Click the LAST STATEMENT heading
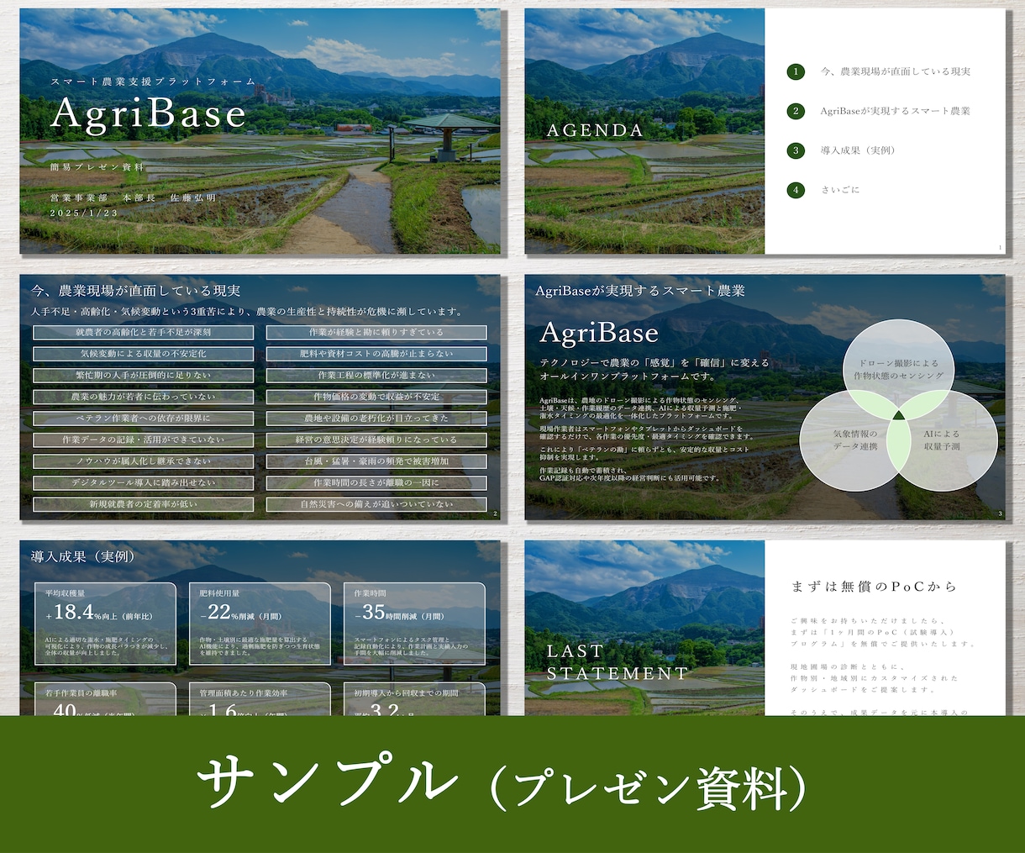Screen dimensions: 1025x853 pyautogui.click(x=617, y=662)
